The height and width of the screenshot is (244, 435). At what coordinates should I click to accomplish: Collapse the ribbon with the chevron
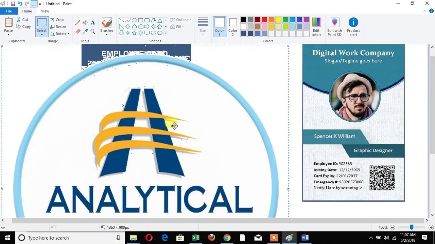(x=424, y=11)
